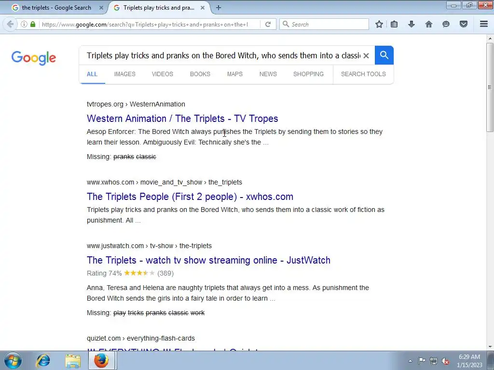The image size is (494, 370).
Task: Click the muted volume tray icon
Action: (445, 361)
